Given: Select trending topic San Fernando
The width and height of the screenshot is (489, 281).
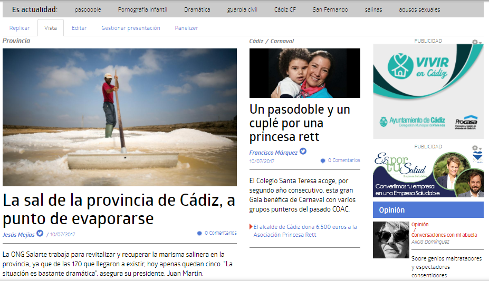Looking at the screenshot, I should (330, 9).
